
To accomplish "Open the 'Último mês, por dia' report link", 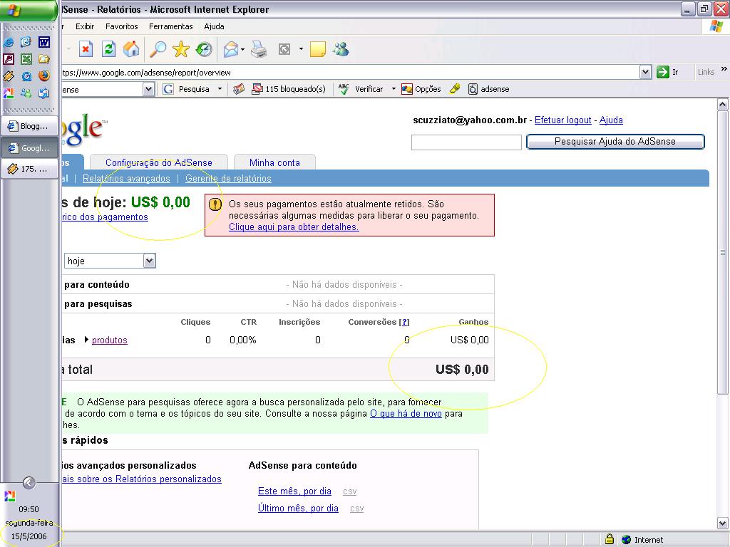I will click(x=298, y=509).
